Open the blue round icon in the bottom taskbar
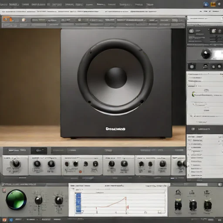The image size is (223, 223). pos(11,220)
